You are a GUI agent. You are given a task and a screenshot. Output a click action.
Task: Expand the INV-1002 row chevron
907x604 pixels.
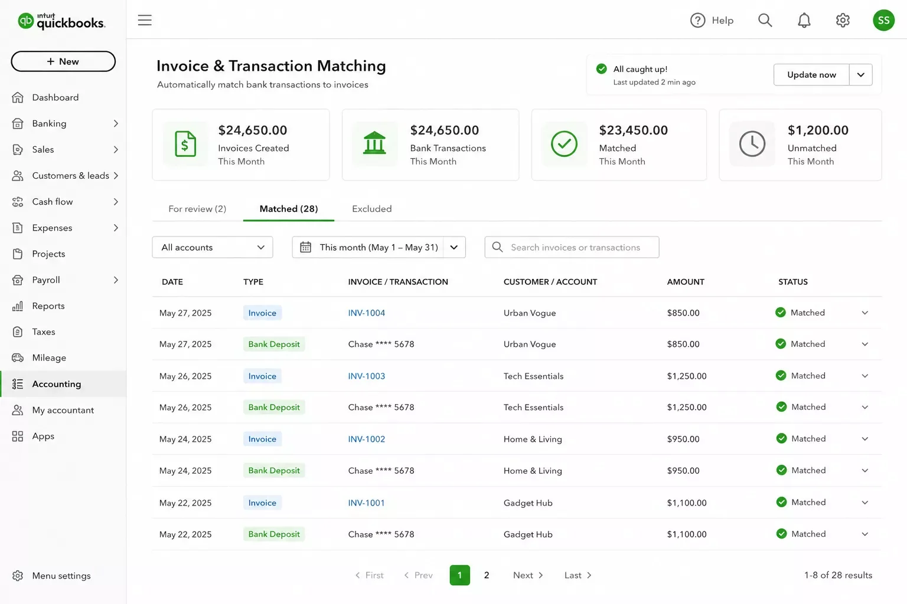[x=864, y=439]
